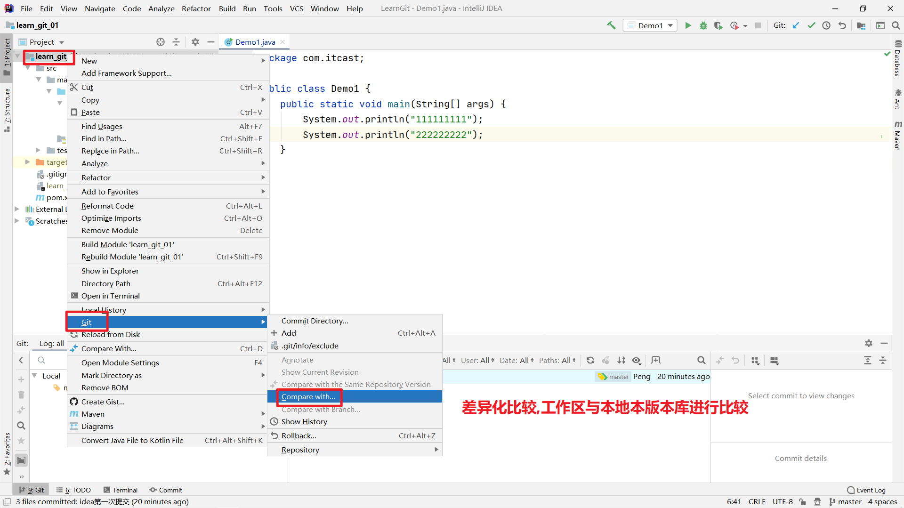The height and width of the screenshot is (508, 904).
Task: Expand the External Libraries tree node
Action: pyautogui.click(x=17, y=209)
